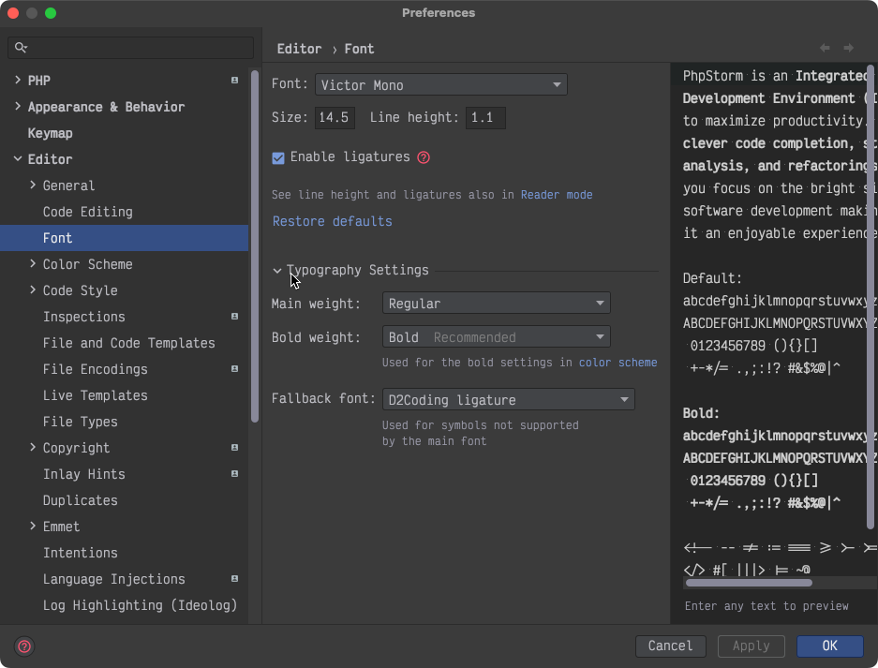The height and width of the screenshot is (668, 878).
Task: Open the Font dropdown showing Victor Mono
Action: 441,85
